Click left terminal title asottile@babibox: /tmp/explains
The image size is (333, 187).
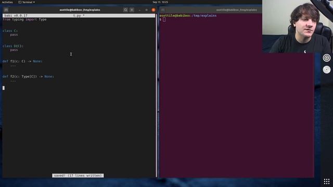point(80,10)
